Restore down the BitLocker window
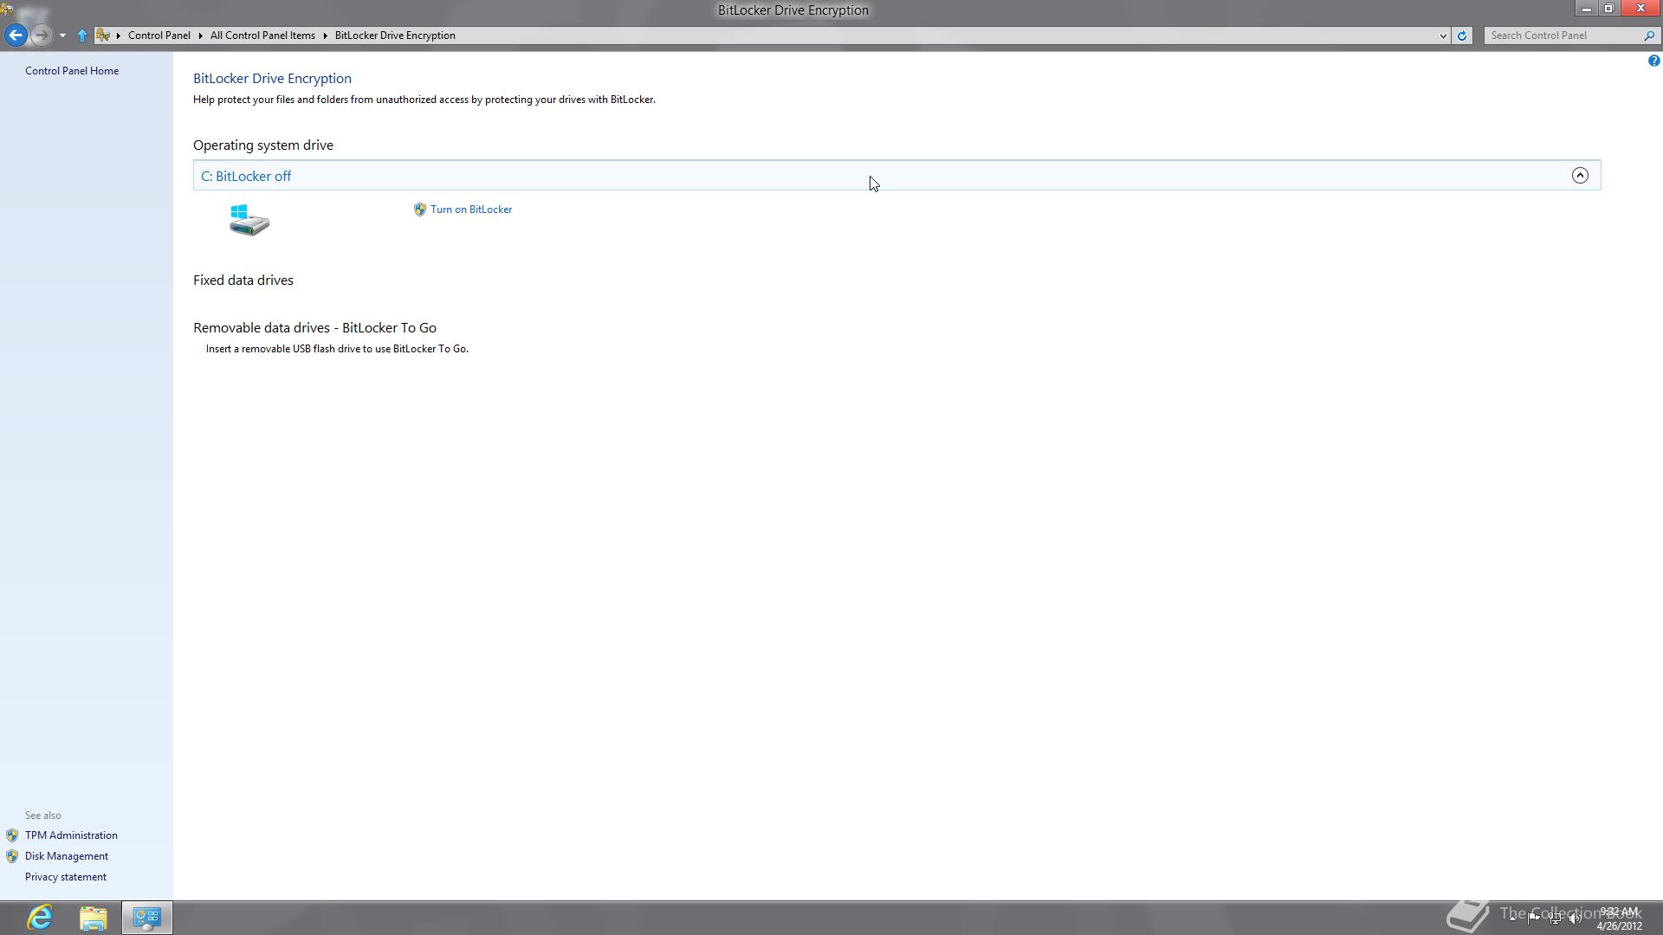The height and width of the screenshot is (935, 1663). click(1609, 9)
